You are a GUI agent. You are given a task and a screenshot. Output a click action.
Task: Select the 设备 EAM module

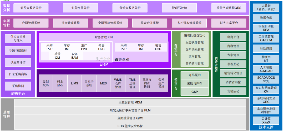pos(75,56)
